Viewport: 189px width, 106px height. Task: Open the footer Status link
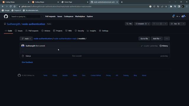[75, 75]
